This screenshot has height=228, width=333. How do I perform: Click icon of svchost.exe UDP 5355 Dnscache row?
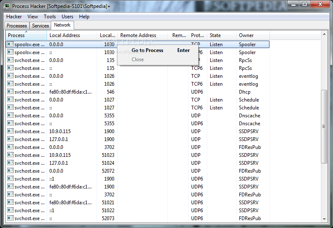tap(10, 115)
